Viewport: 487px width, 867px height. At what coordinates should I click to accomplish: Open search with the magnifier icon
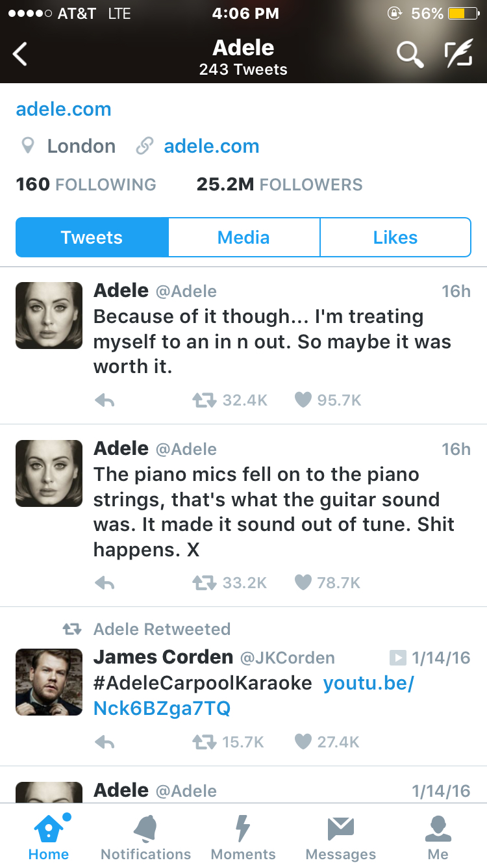tap(410, 55)
